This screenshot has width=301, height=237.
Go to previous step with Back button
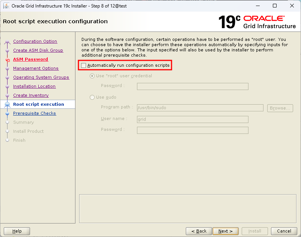[199, 231]
